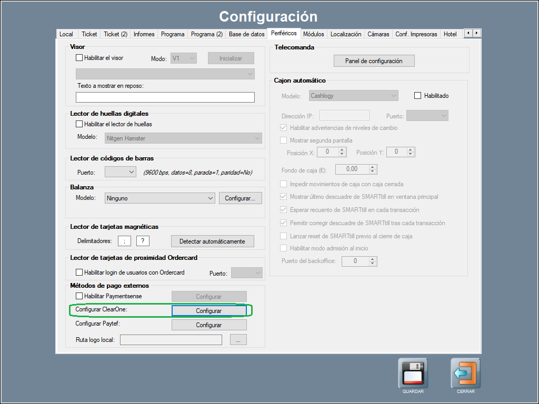Toggle Habilitar el lector de huellas
This screenshot has height=404, width=539.
pos(79,124)
